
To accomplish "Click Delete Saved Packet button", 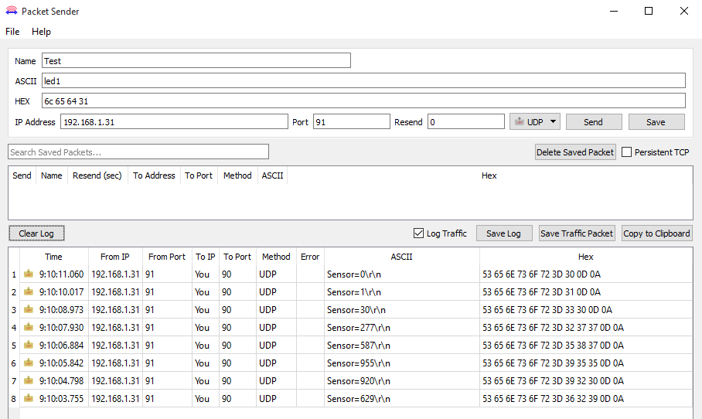I will 575,152.
